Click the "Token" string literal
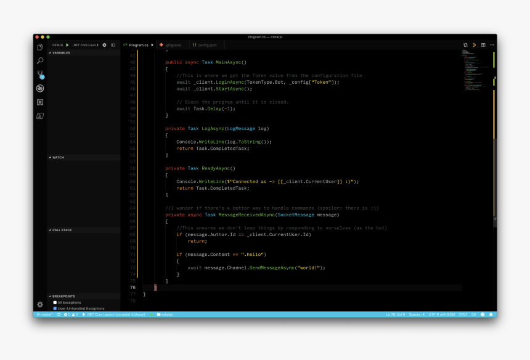The width and height of the screenshot is (530, 360). tap(321, 83)
